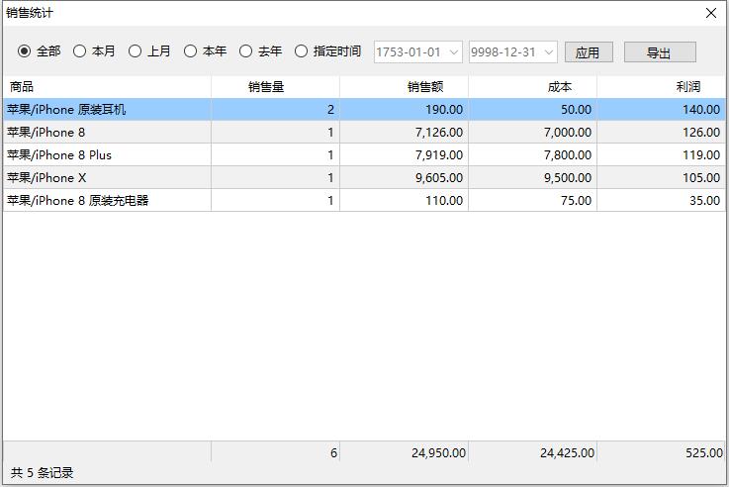Image resolution: width=729 pixels, height=487 pixels.
Task: Sort by the 利润 column header
Action: click(661, 86)
